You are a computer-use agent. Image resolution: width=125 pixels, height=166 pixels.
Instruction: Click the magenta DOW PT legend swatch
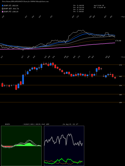[x=2, y=12]
